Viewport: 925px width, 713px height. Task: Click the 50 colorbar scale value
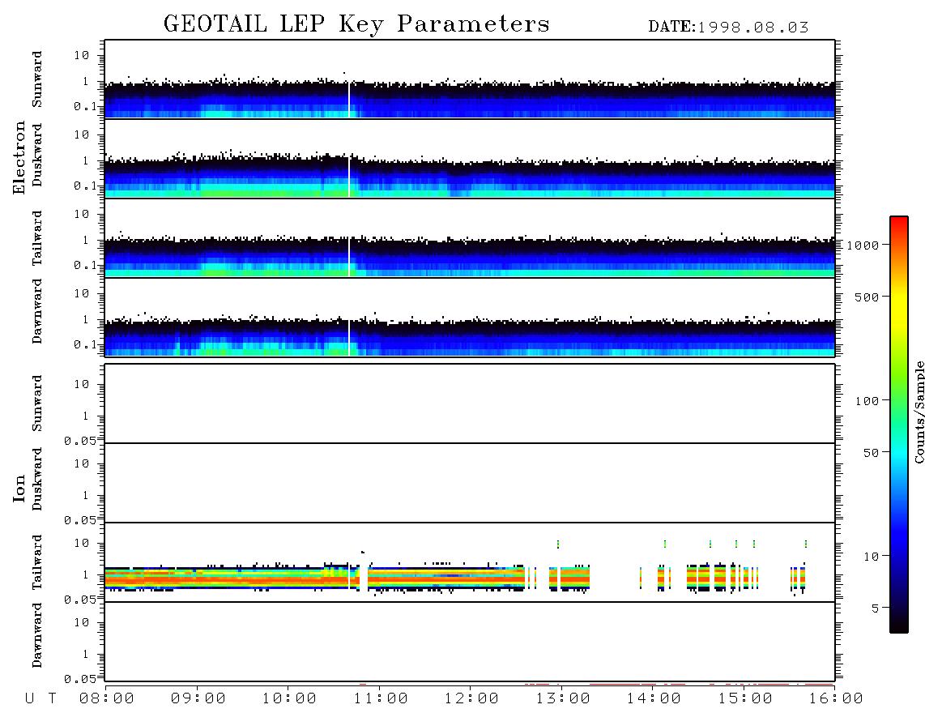(x=871, y=453)
